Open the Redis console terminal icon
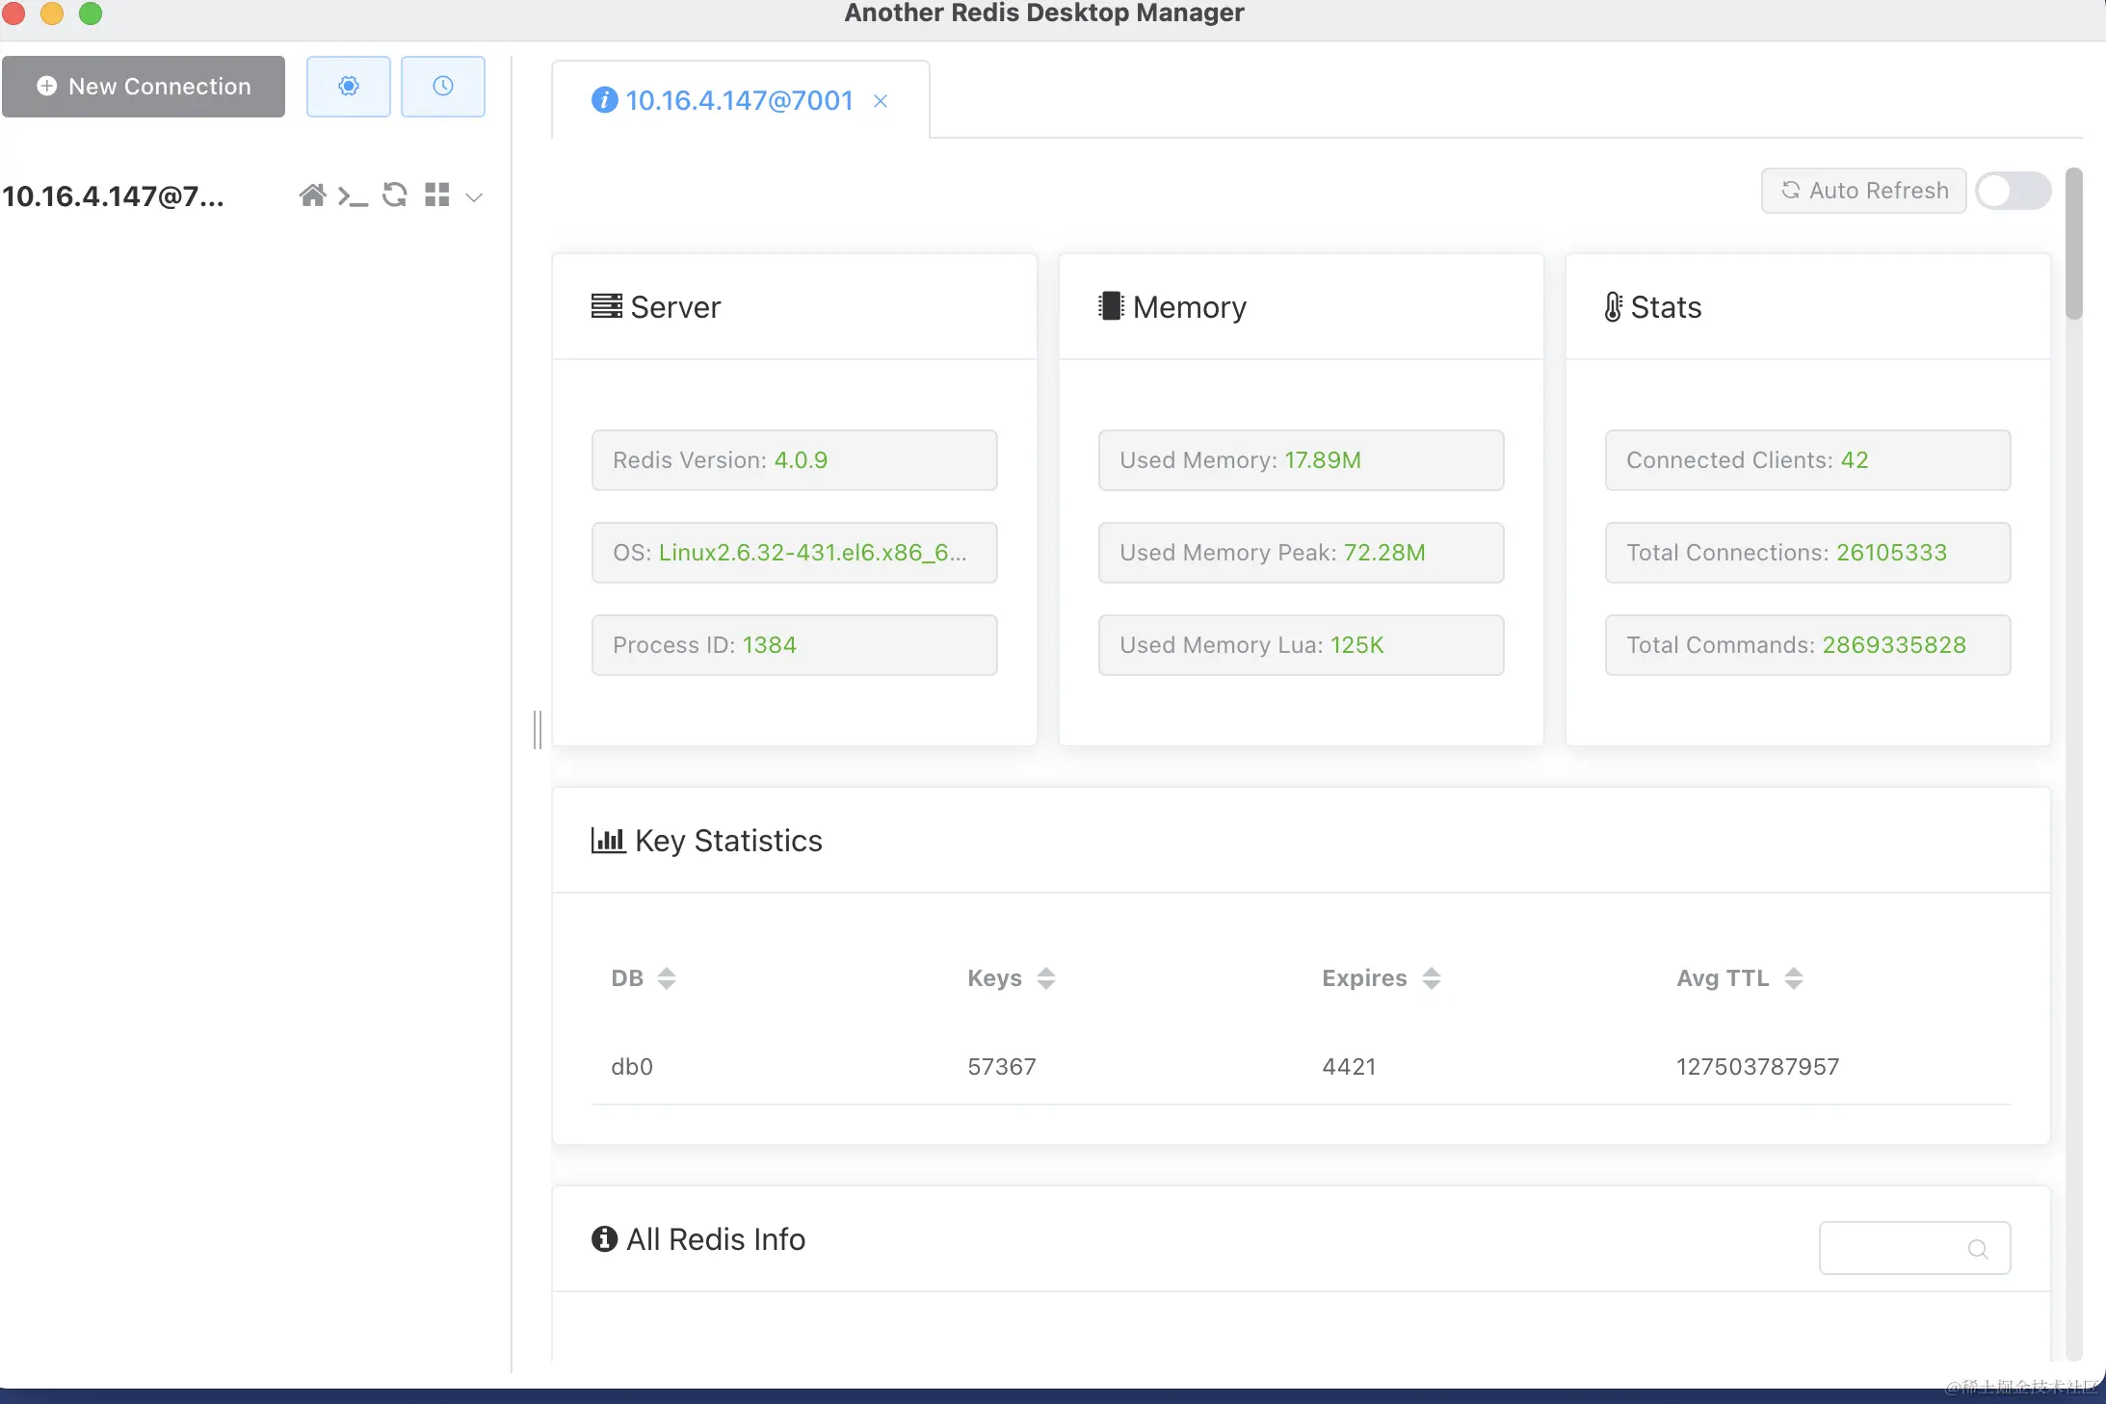The image size is (2106, 1404). (x=353, y=196)
